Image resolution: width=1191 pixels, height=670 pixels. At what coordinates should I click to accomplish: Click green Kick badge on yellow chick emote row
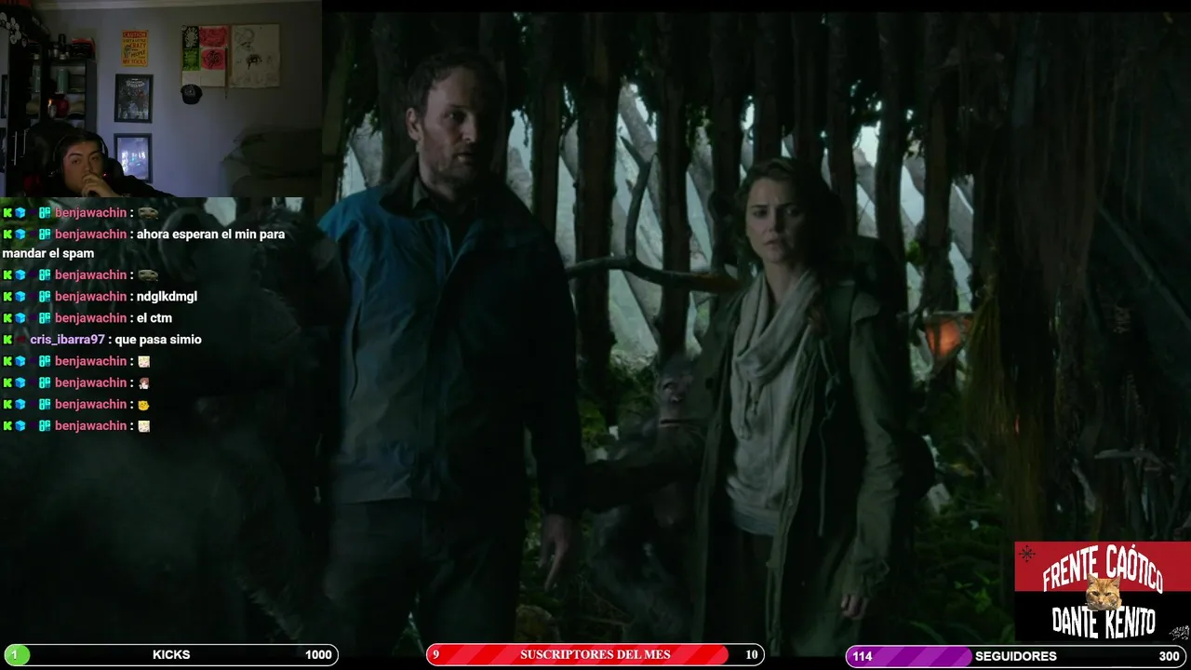pyautogui.click(x=7, y=405)
